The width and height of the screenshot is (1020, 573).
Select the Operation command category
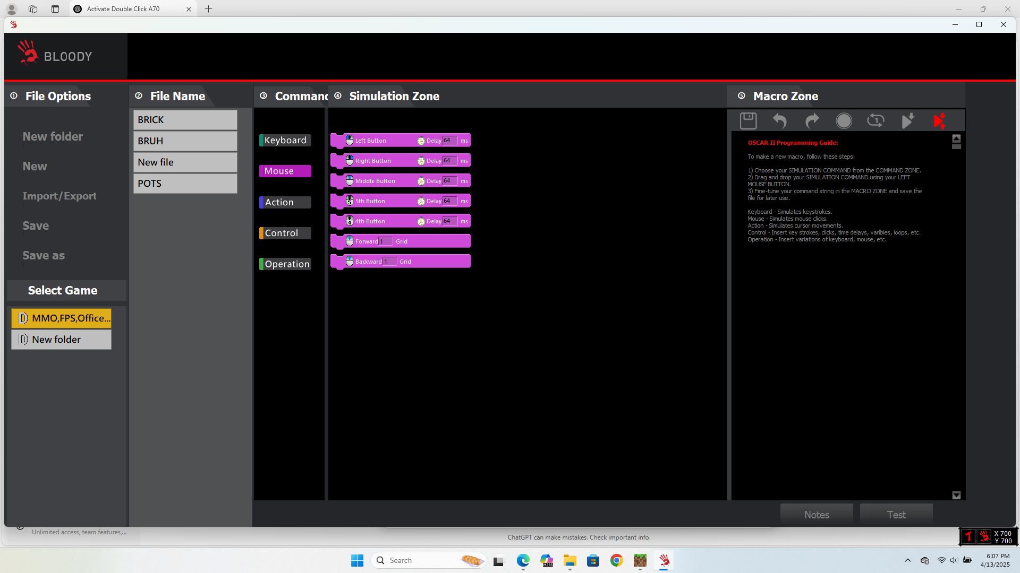[x=285, y=264]
